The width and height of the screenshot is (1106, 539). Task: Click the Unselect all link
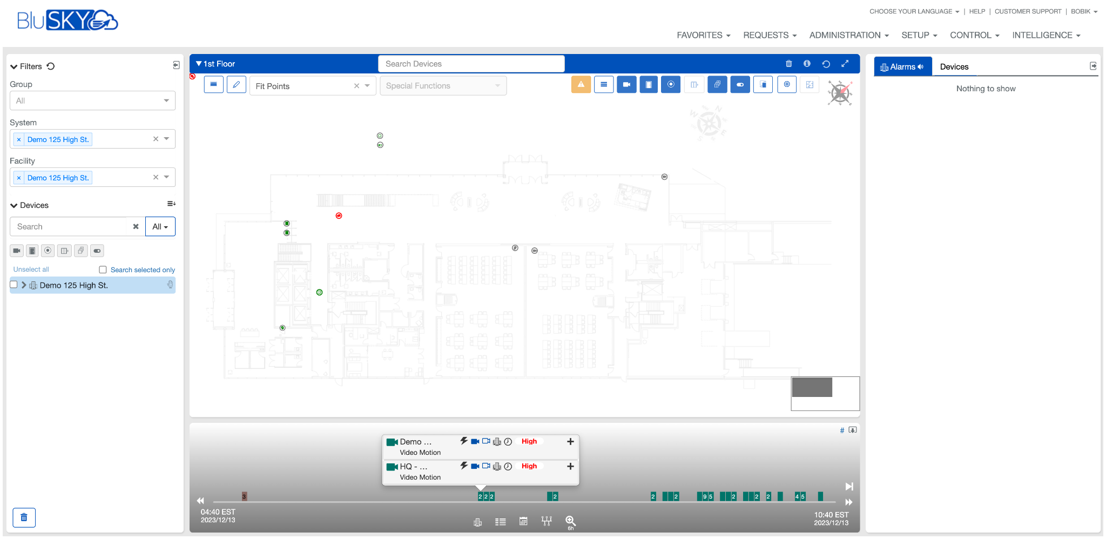click(x=31, y=269)
